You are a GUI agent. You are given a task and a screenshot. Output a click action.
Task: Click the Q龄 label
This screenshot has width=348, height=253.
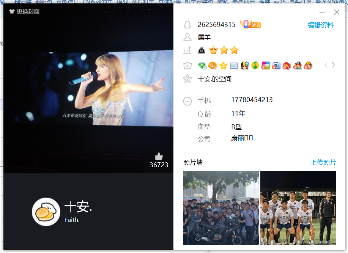click(205, 114)
